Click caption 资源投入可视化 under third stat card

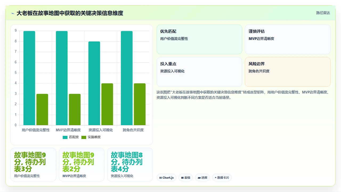pos(122,176)
